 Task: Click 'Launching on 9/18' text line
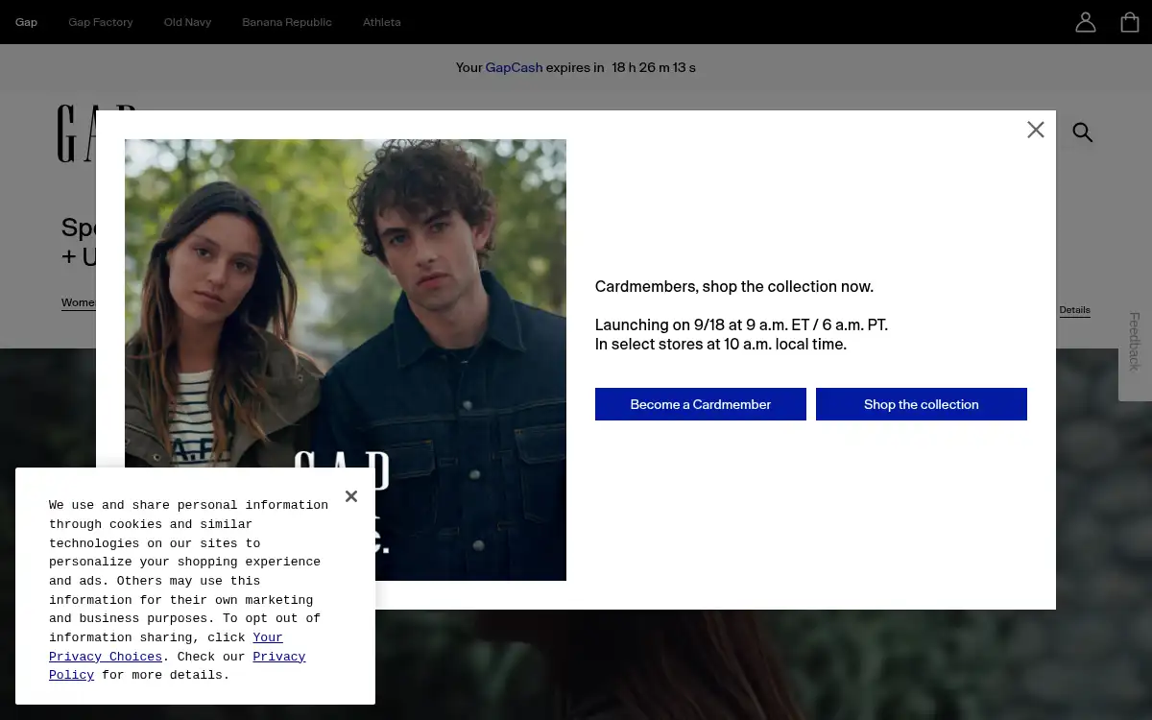click(741, 324)
